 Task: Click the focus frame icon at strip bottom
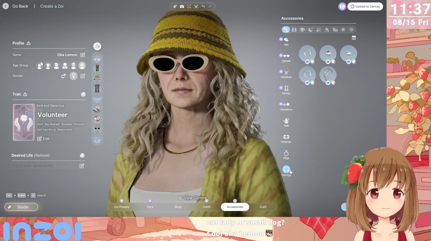coord(97,139)
